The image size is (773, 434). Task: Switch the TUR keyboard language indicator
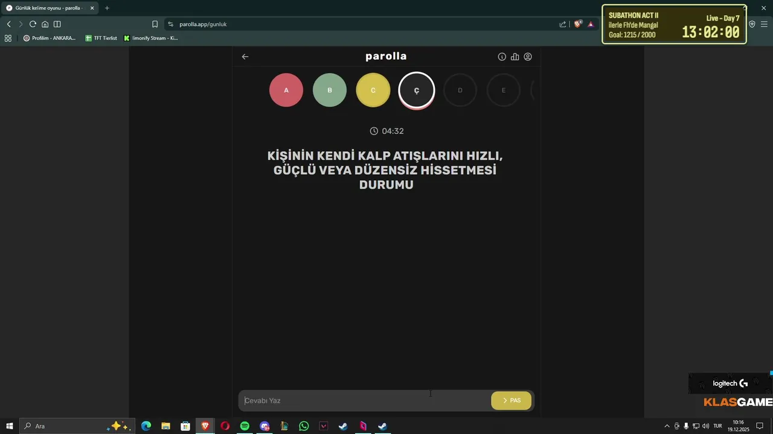(x=717, y=426)
